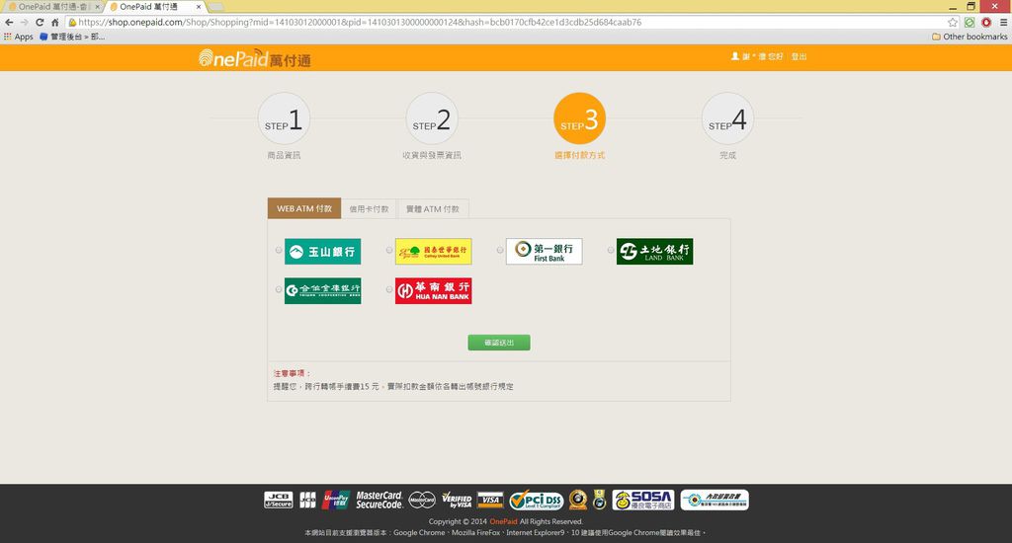The image size is (1012, 543).
Task: Click the orange STEP 3 circle
Action: [x=579, y=118]
